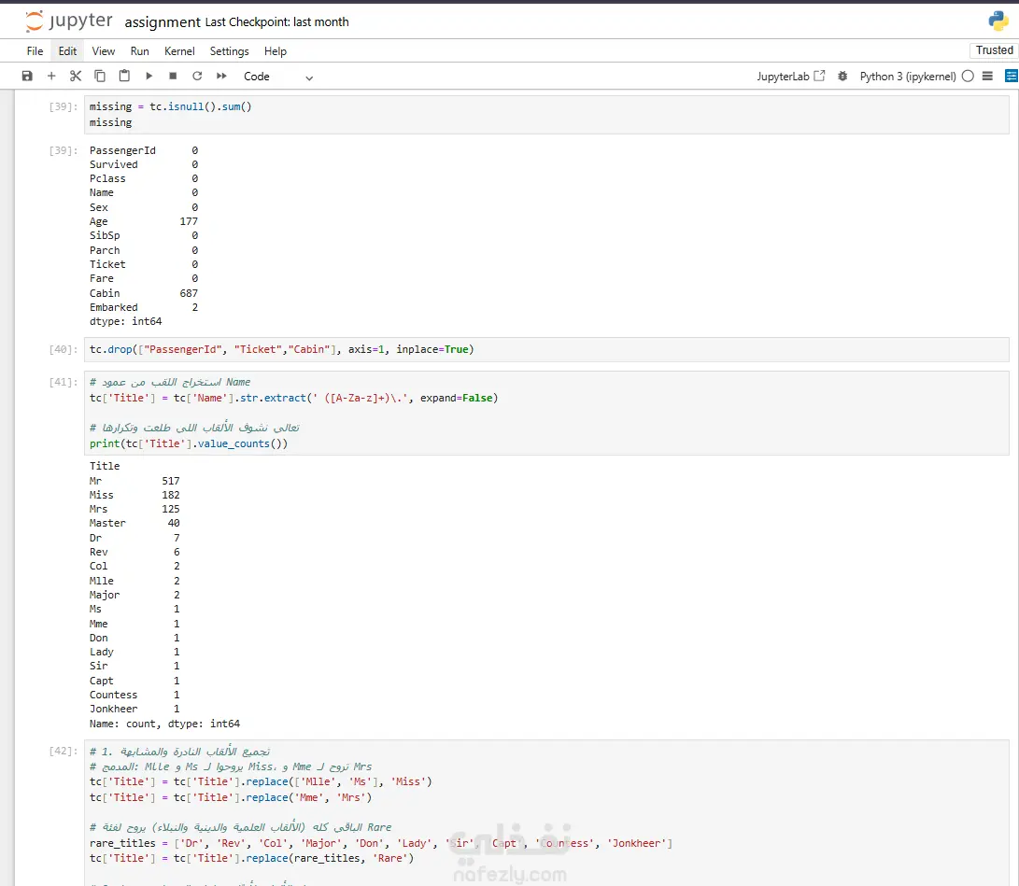Viewport: 1019px width, 886px height.
Task: Save the notebook with the disk icon
Action: 27,76
